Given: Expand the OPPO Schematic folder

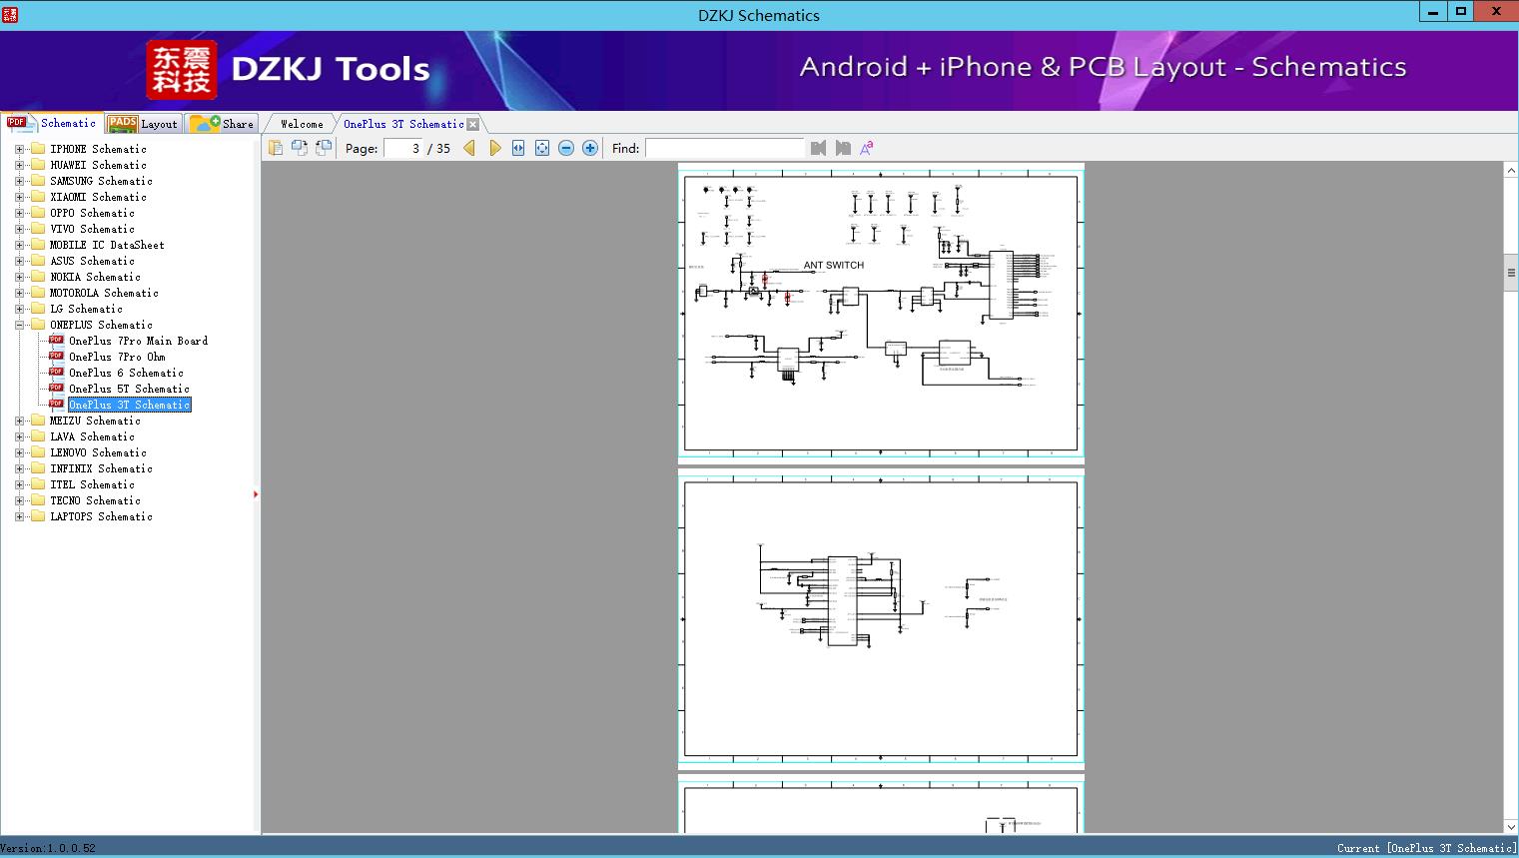Looking at the screenshot, I should click(x=19, y=213).
